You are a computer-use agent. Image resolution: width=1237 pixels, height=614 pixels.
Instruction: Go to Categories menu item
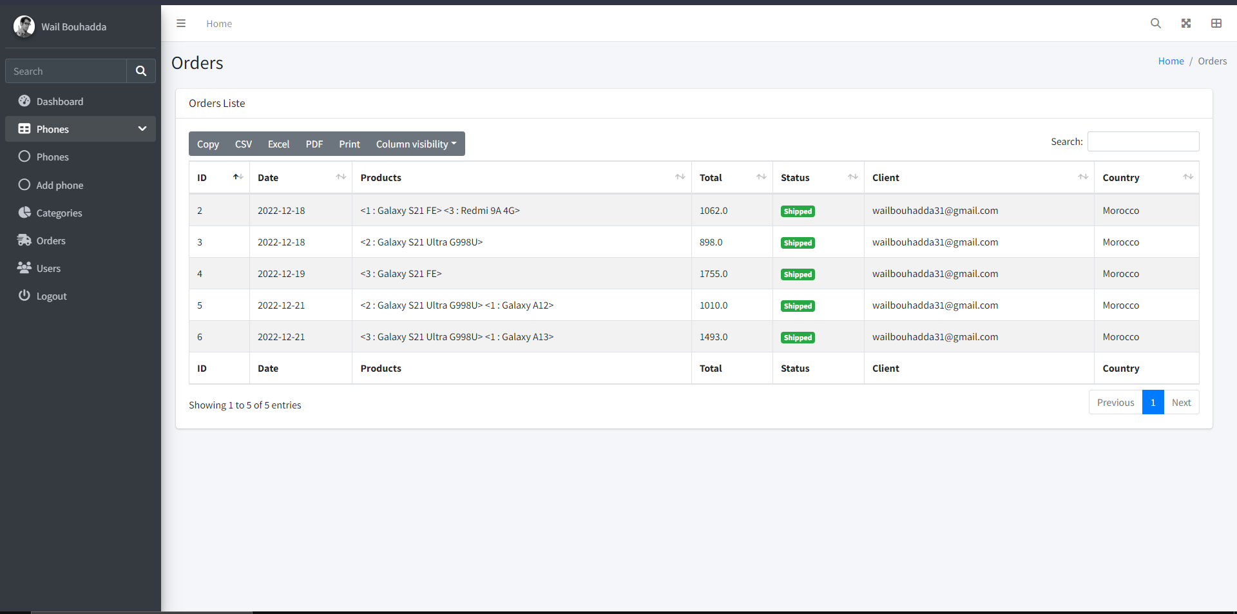[81, 213]
